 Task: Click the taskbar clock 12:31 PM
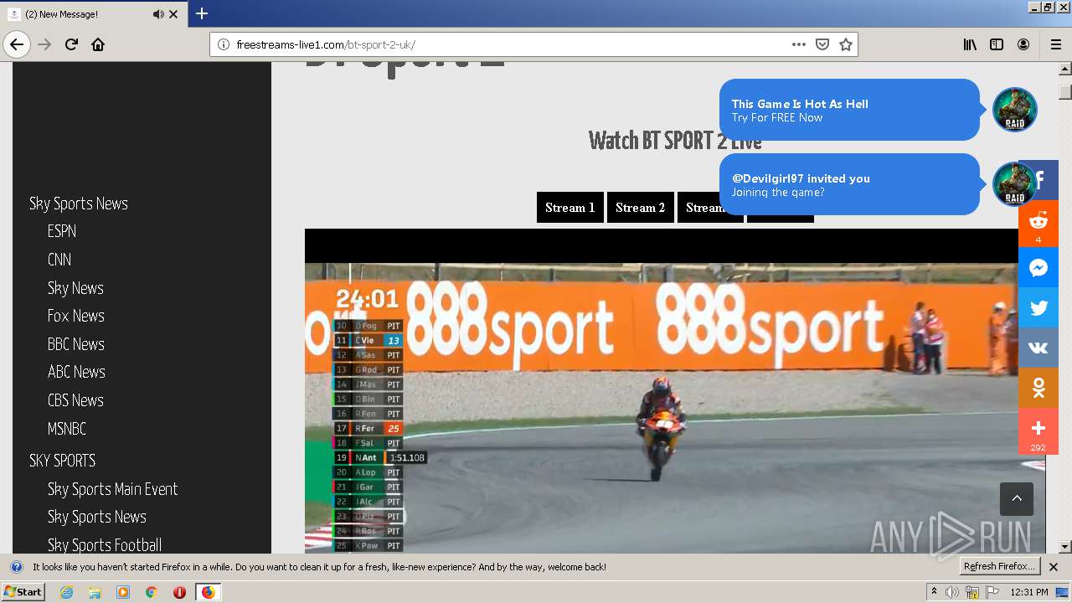pos(1029,592)
